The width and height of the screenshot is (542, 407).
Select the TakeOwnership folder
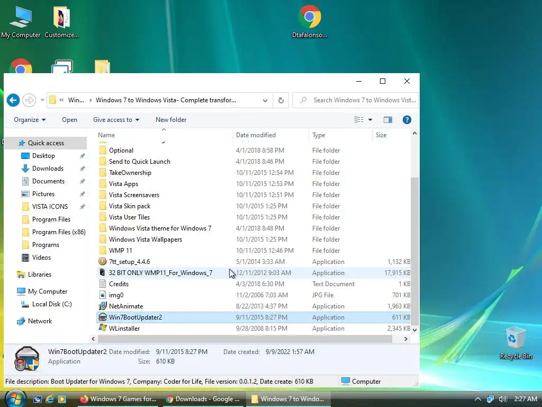point(130,173)
